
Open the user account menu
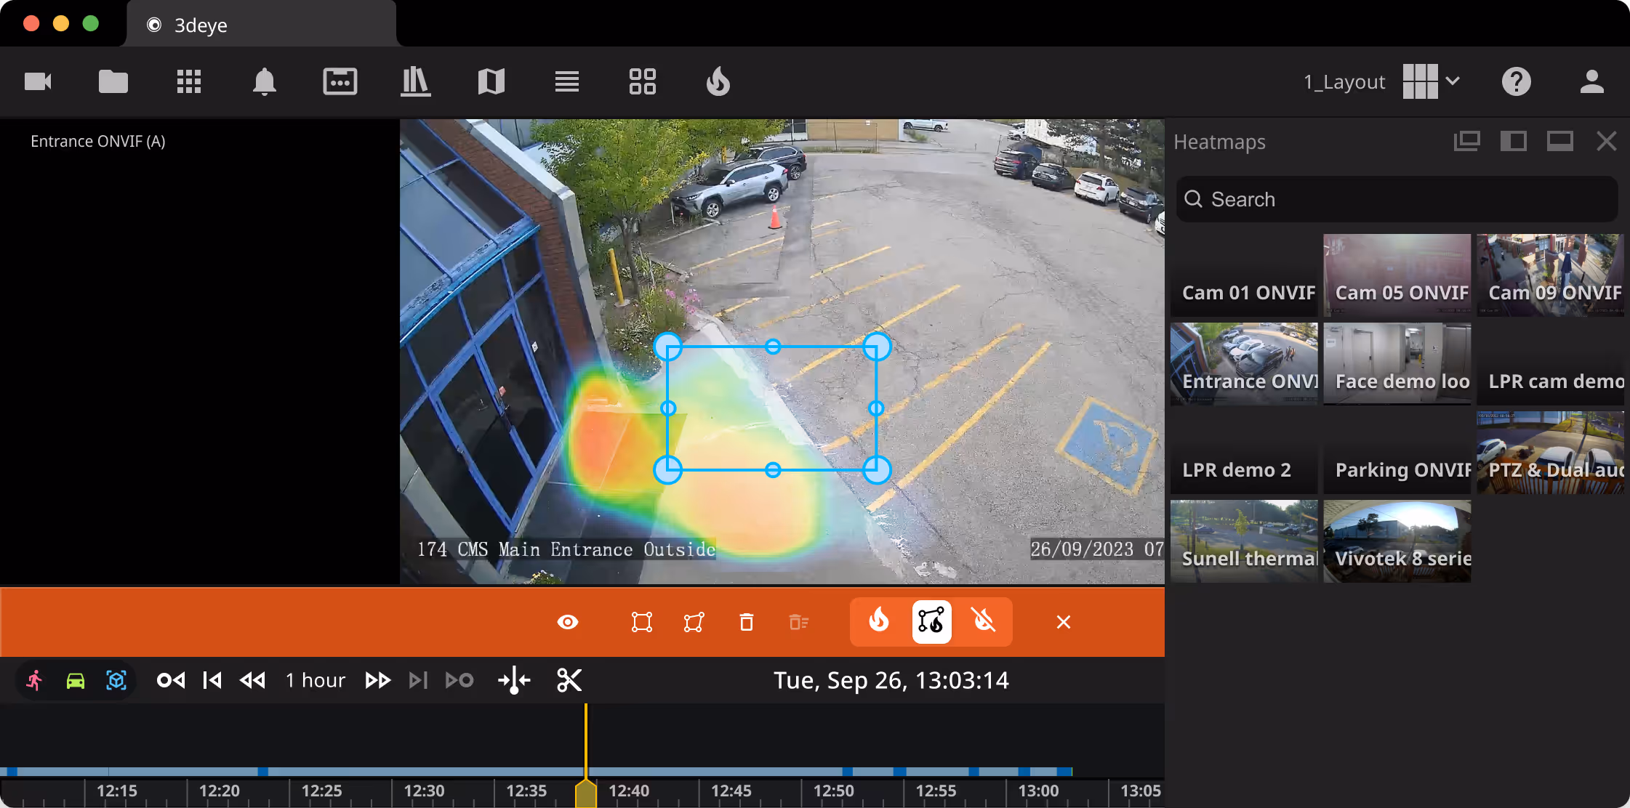coord(1591,81)
